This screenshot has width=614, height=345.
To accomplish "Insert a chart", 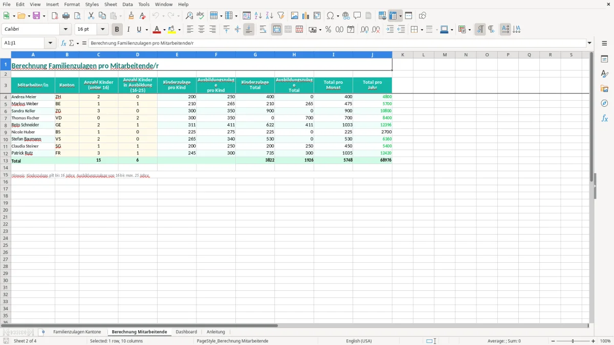I will point(306,16).
